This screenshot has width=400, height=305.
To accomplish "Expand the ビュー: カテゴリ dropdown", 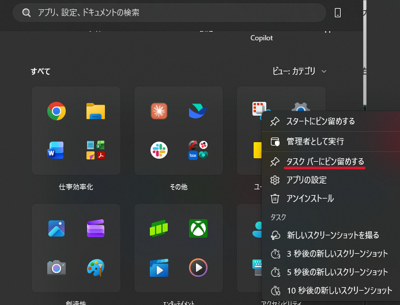I will pos(300,71).
